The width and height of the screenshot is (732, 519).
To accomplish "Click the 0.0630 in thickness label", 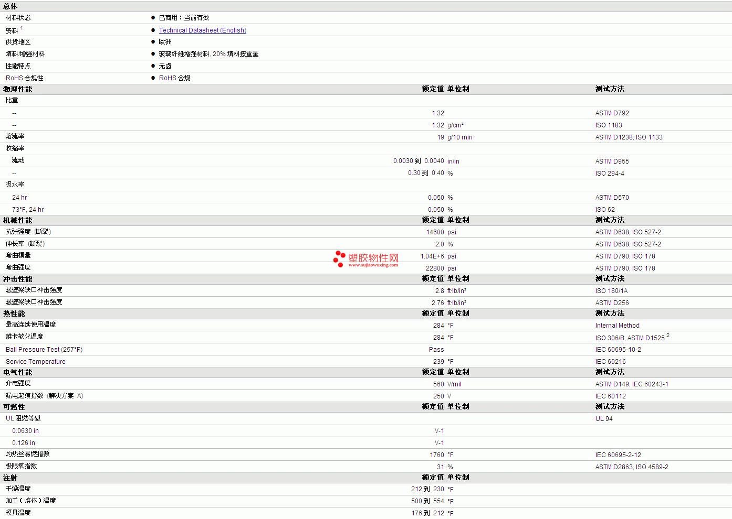I will coord(26,431).
